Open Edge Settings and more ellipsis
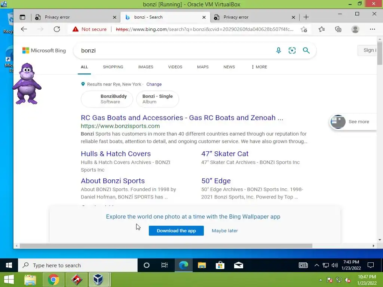 coord(372,29)
